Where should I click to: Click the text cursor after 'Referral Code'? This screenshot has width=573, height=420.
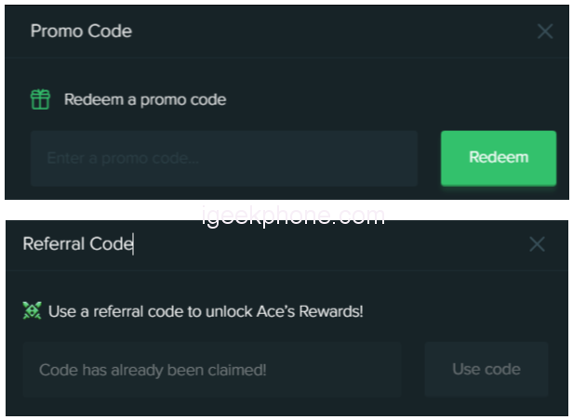pos(134,244)
